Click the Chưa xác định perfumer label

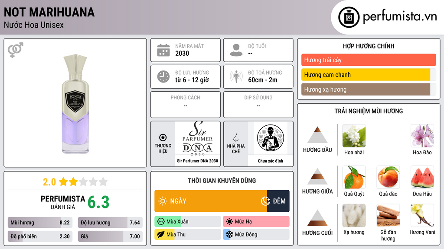tap(271, 161)
